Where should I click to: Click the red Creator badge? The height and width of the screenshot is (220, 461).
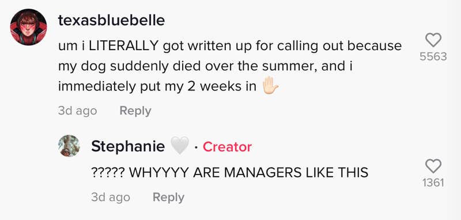227,147
